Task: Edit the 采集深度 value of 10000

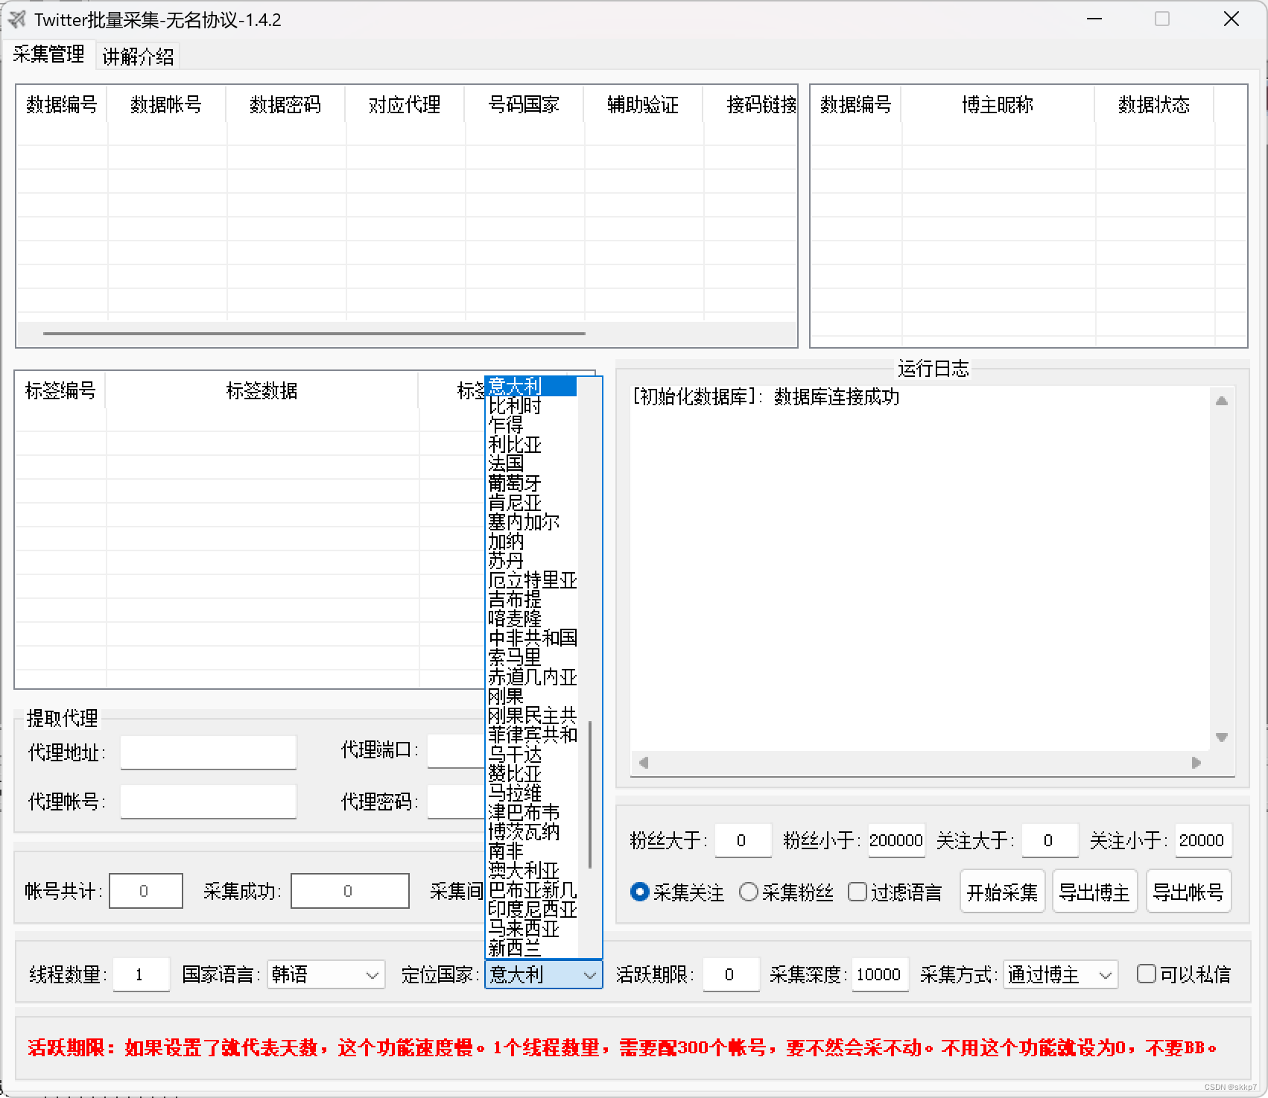Action: (x=879, y=974)
